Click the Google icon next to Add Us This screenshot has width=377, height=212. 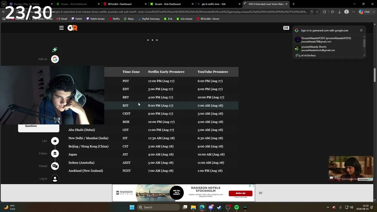click(x=55, y=59)
